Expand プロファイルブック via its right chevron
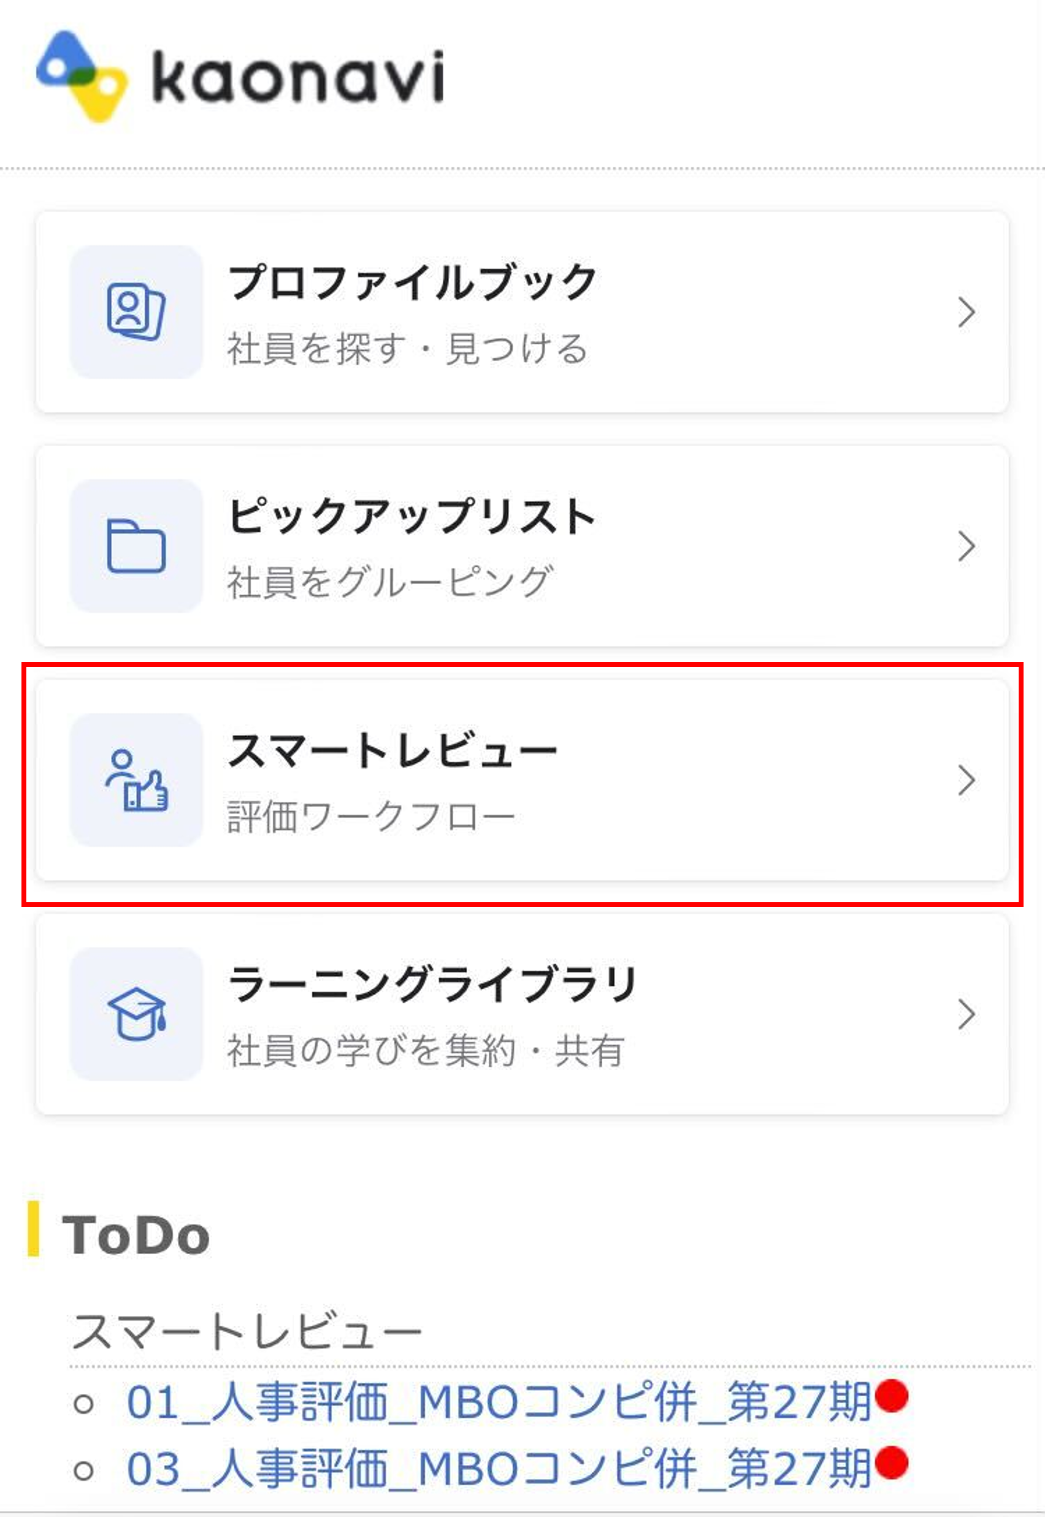Screen dimensions: 1045x1517 967,312
